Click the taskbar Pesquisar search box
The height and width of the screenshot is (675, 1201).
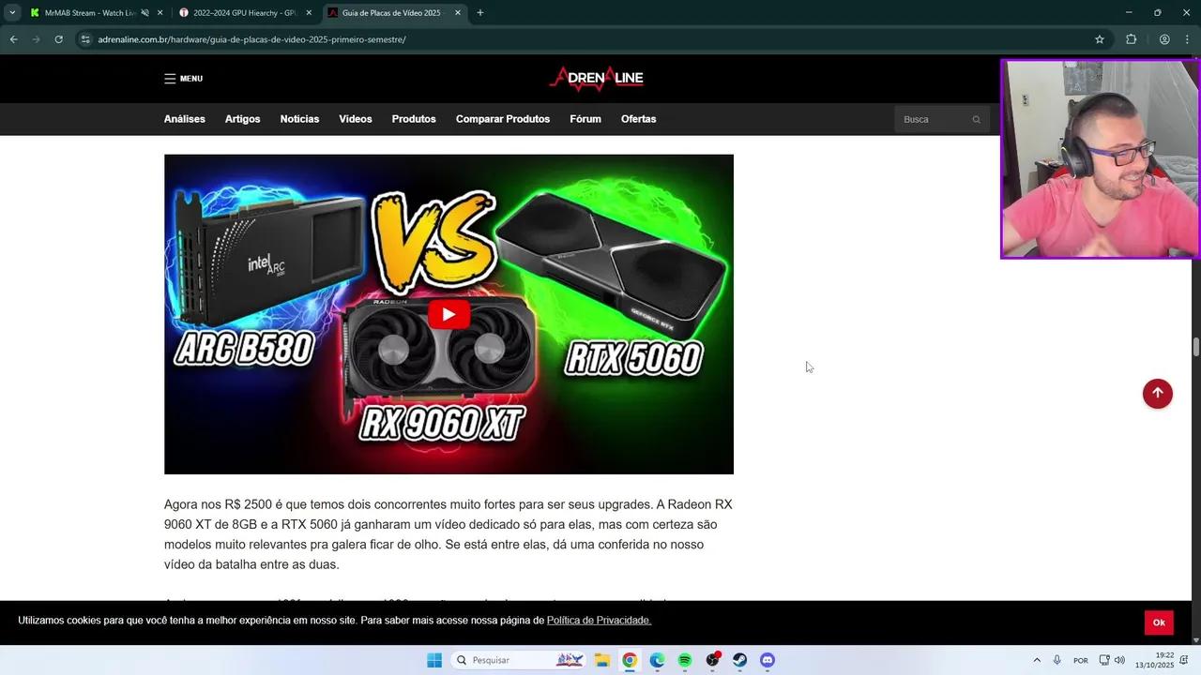pos(519,660)
